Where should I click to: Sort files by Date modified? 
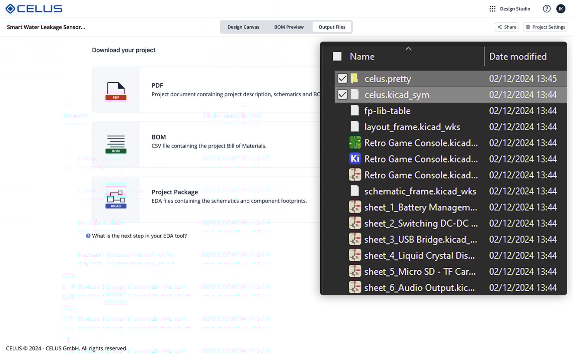tap(518, 56)
